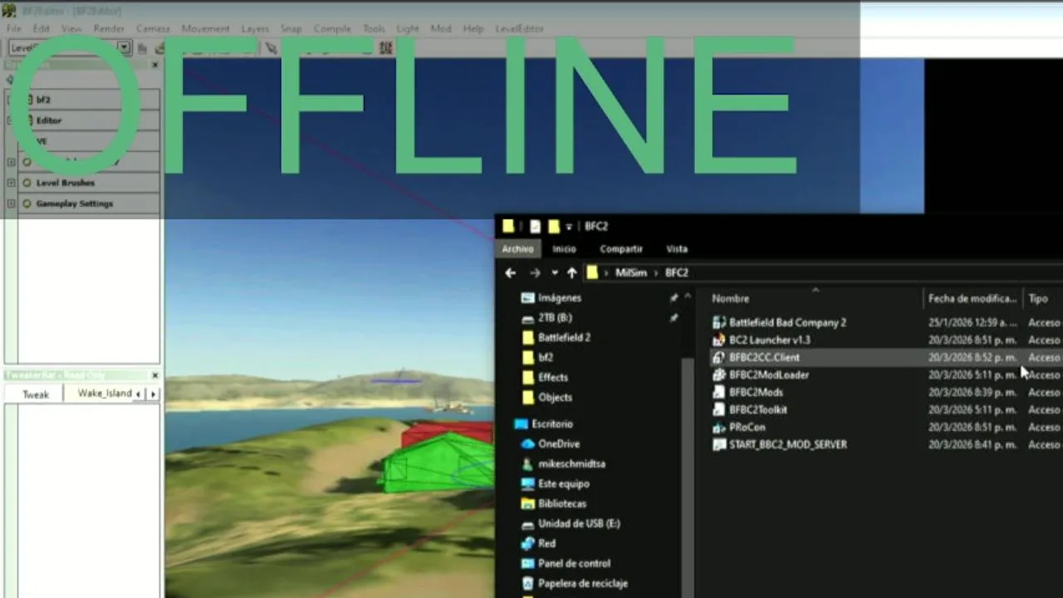This screenshot has height=598, width=1063.
Task: Open the Battlefield 2 folder icon in sidebar
Action: [527, 337]
